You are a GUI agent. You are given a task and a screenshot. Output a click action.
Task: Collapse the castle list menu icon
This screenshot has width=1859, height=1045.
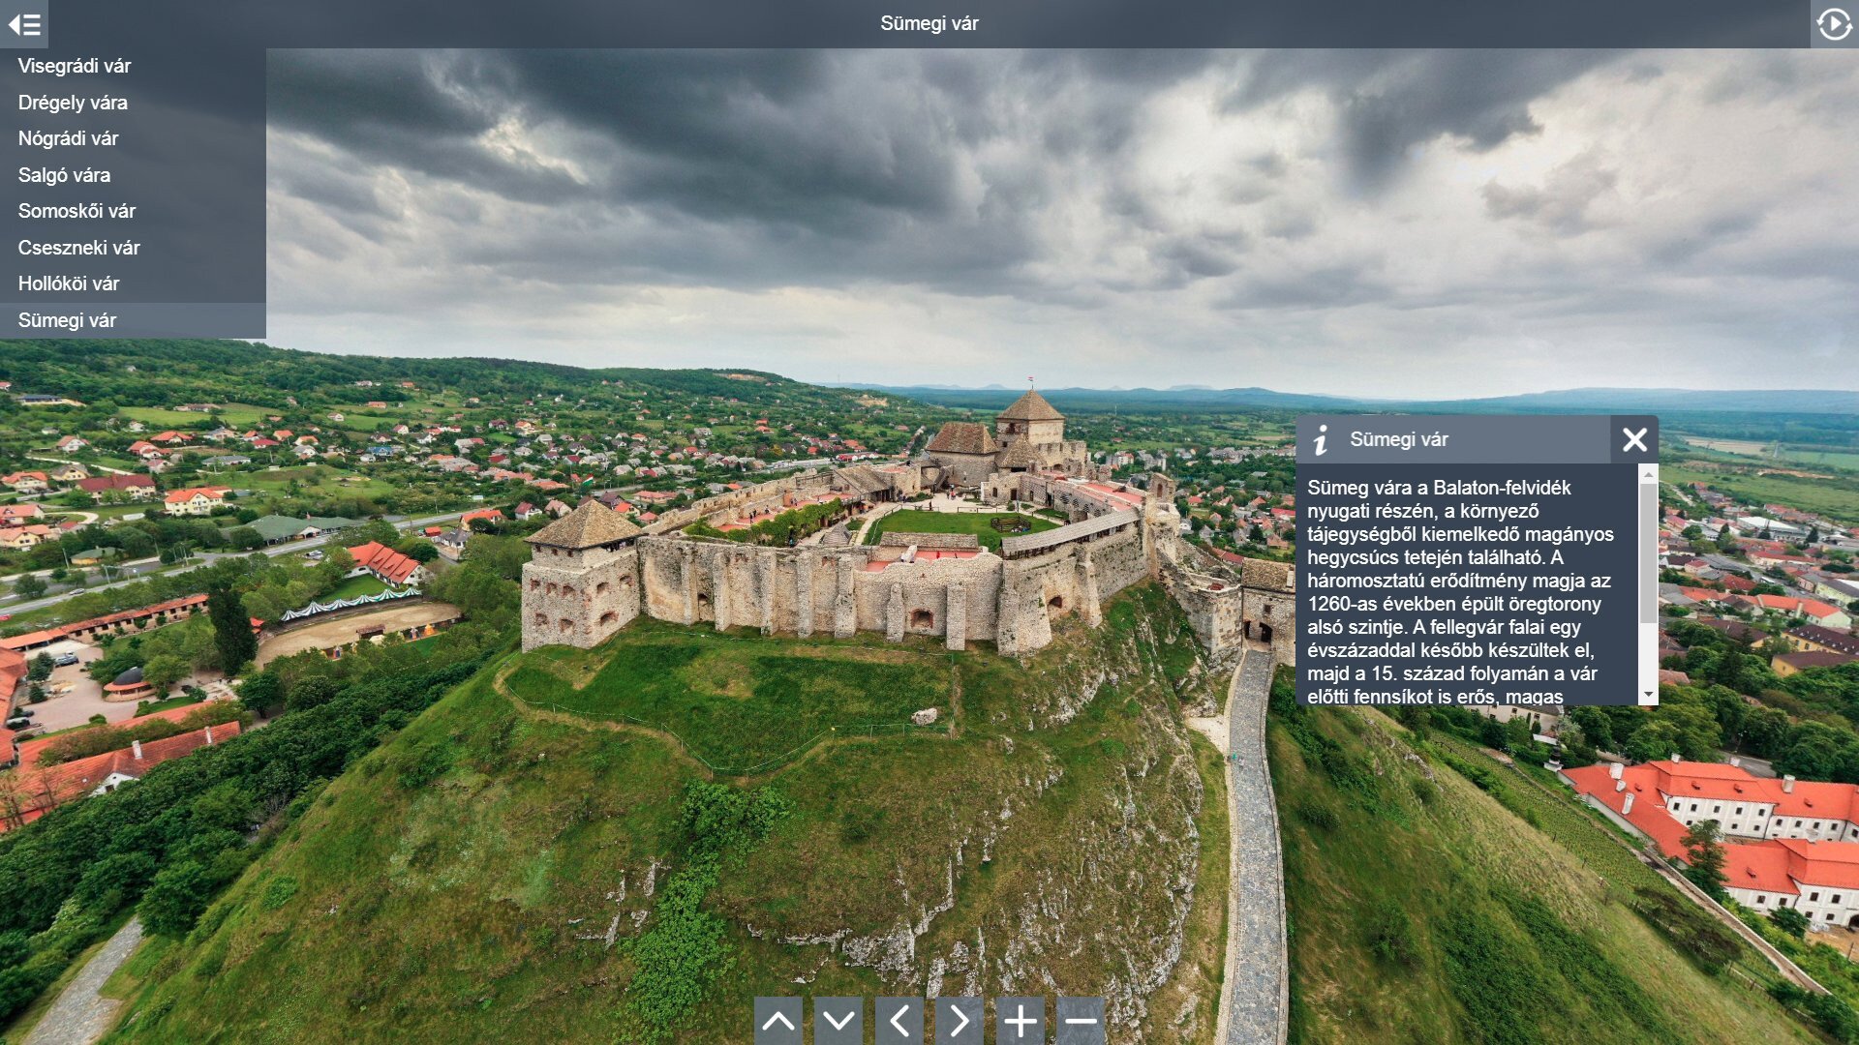point(24,24)
